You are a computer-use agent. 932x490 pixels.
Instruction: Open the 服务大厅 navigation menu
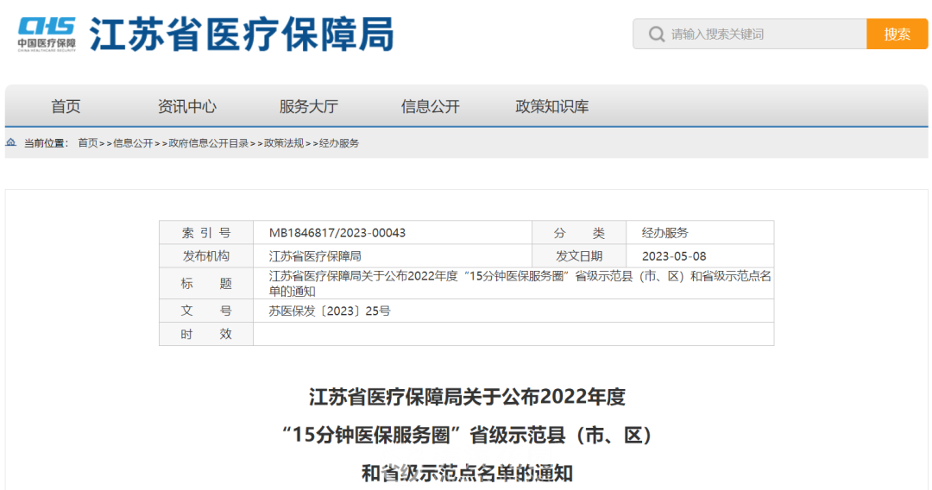point(308,106)
